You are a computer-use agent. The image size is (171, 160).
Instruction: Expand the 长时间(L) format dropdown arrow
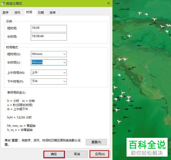pyautogui.click(x=65, y=62)
